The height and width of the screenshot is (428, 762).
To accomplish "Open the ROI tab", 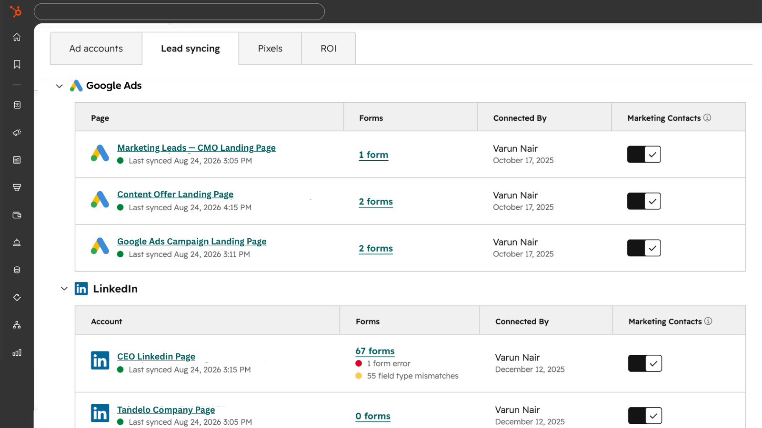I will tap(329, 49).
